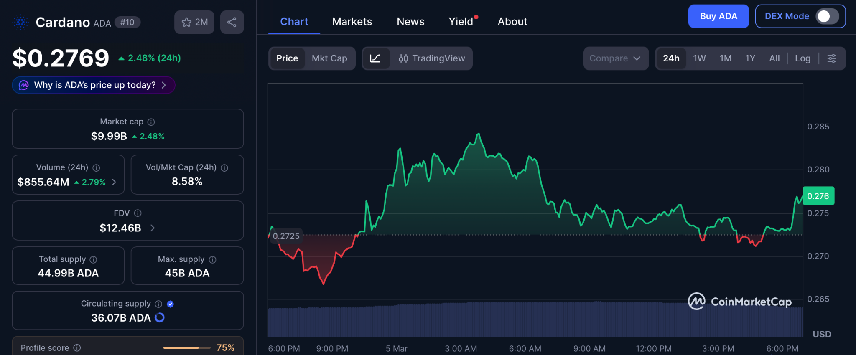
Task: Click the circulating supply verified badge
Action: click(x=170, y=304)
